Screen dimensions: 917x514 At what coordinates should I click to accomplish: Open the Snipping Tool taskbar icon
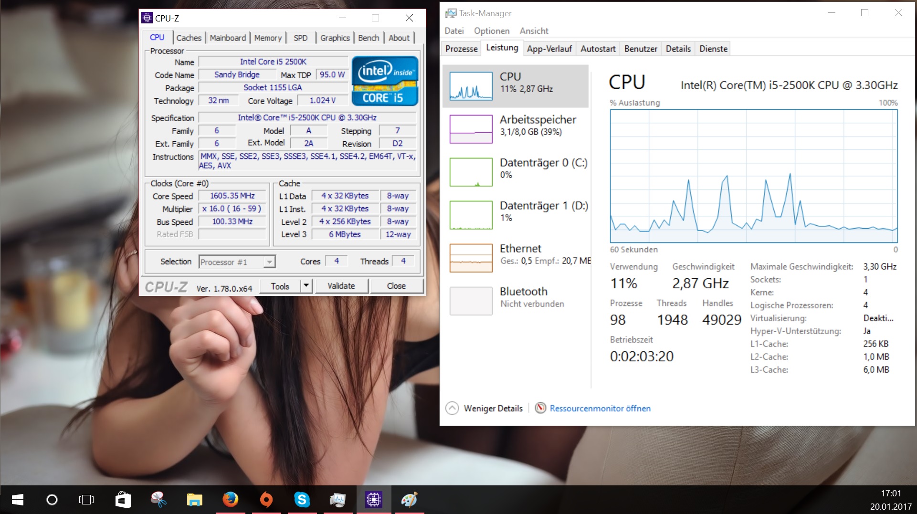(x=158, y=500)
